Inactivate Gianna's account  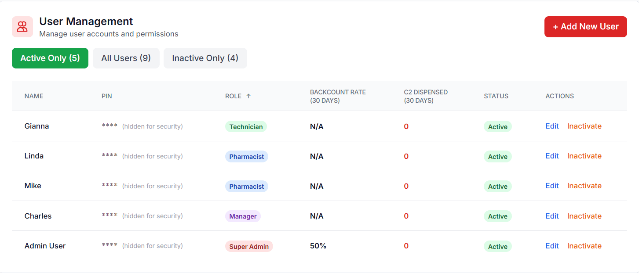(x=584, y=126)
